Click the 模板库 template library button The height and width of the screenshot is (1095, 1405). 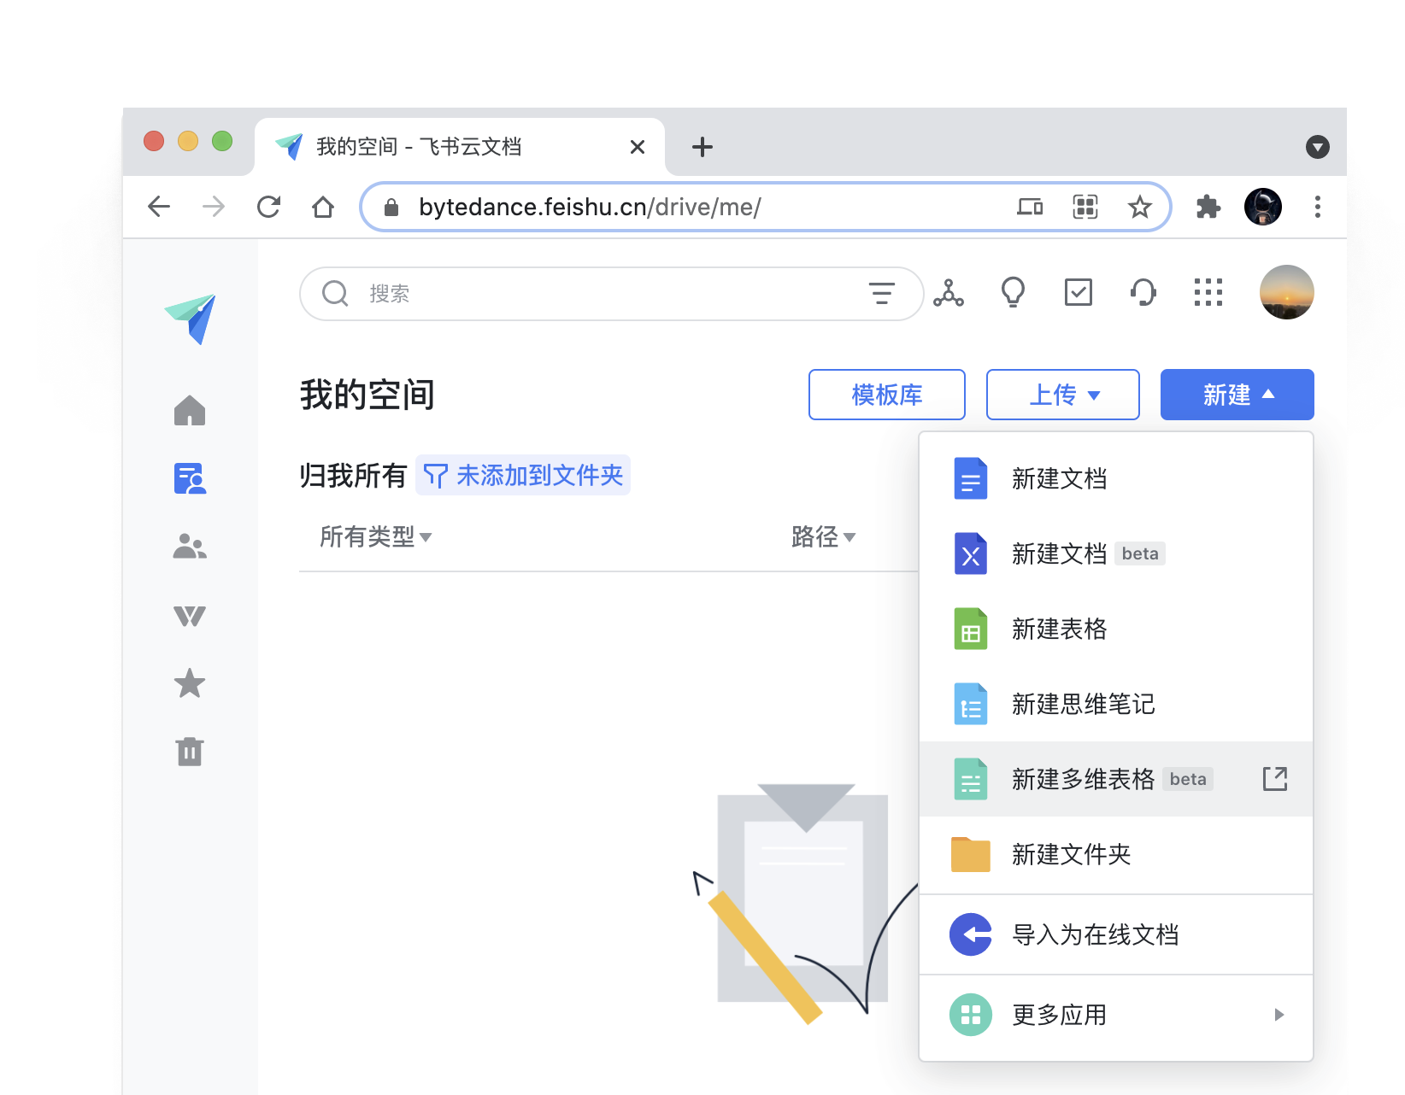pos(886,395)
